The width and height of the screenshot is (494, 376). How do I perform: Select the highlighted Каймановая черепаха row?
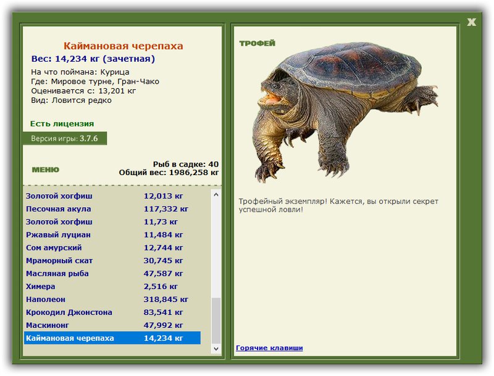(112, 338)
